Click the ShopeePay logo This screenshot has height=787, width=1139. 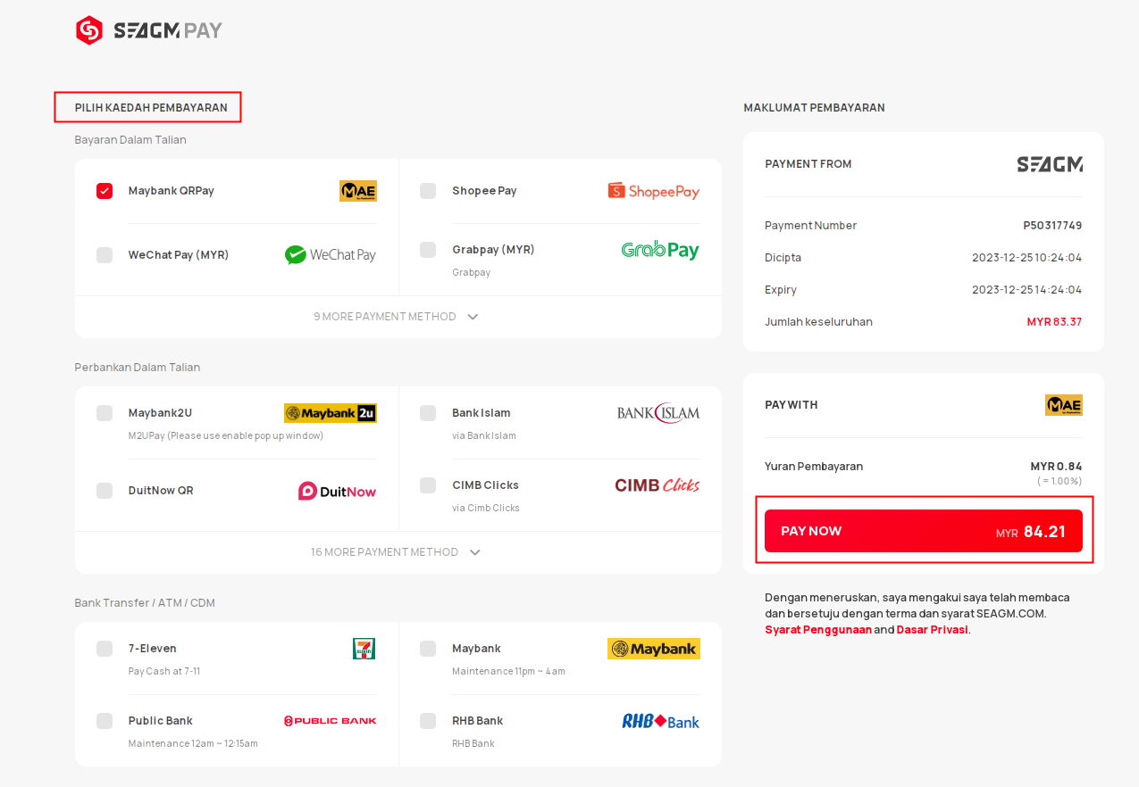click(x=654, y=191)
